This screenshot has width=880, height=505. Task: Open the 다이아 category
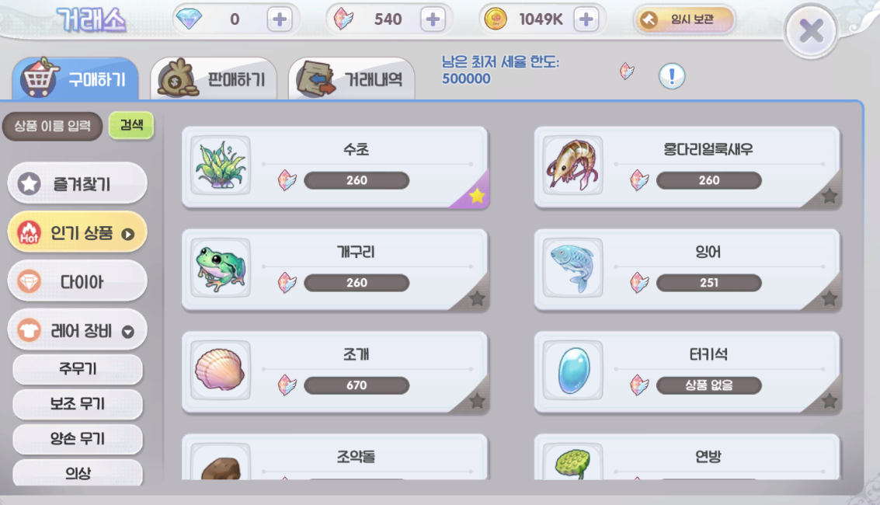[x=77, y=280]
